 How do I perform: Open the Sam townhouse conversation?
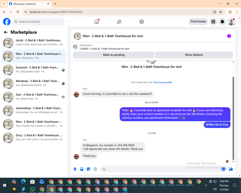tap(34, 97)
